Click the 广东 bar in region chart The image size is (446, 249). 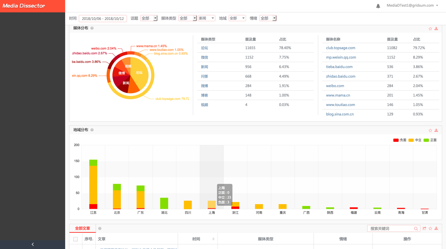(x=140, y=197)
